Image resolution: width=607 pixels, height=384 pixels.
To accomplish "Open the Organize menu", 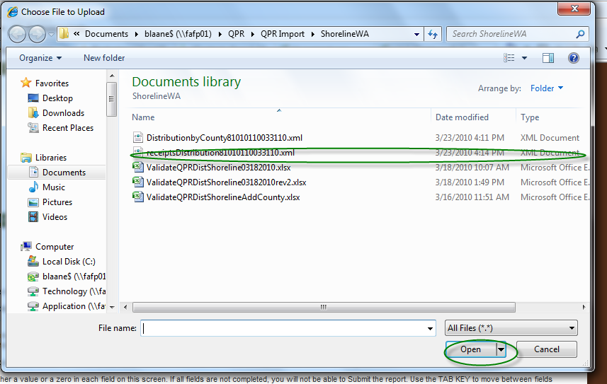I will click(40, 58).
